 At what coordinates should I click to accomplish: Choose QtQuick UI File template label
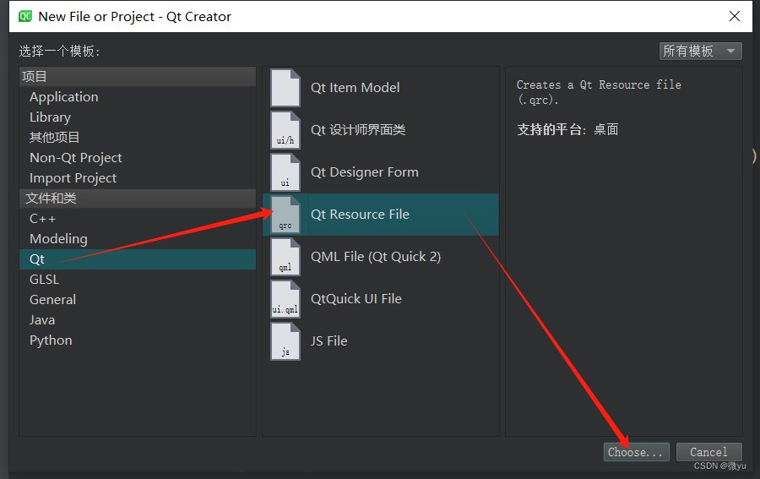[x=356, y=299]
